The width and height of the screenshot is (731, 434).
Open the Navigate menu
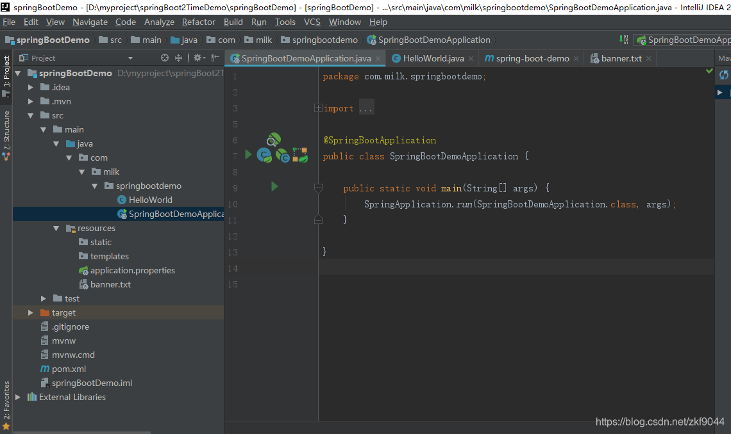[x=90, y=22]
